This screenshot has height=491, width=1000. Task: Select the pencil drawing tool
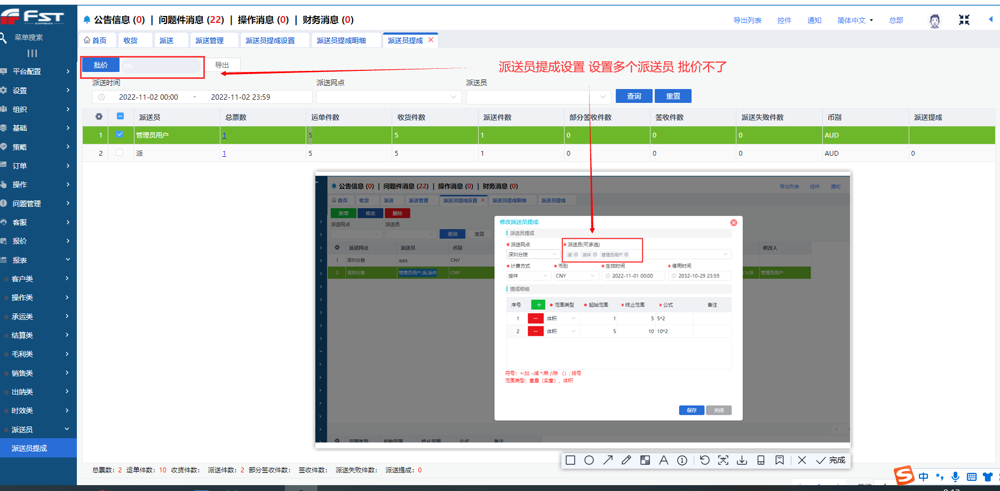coord(626,460)
